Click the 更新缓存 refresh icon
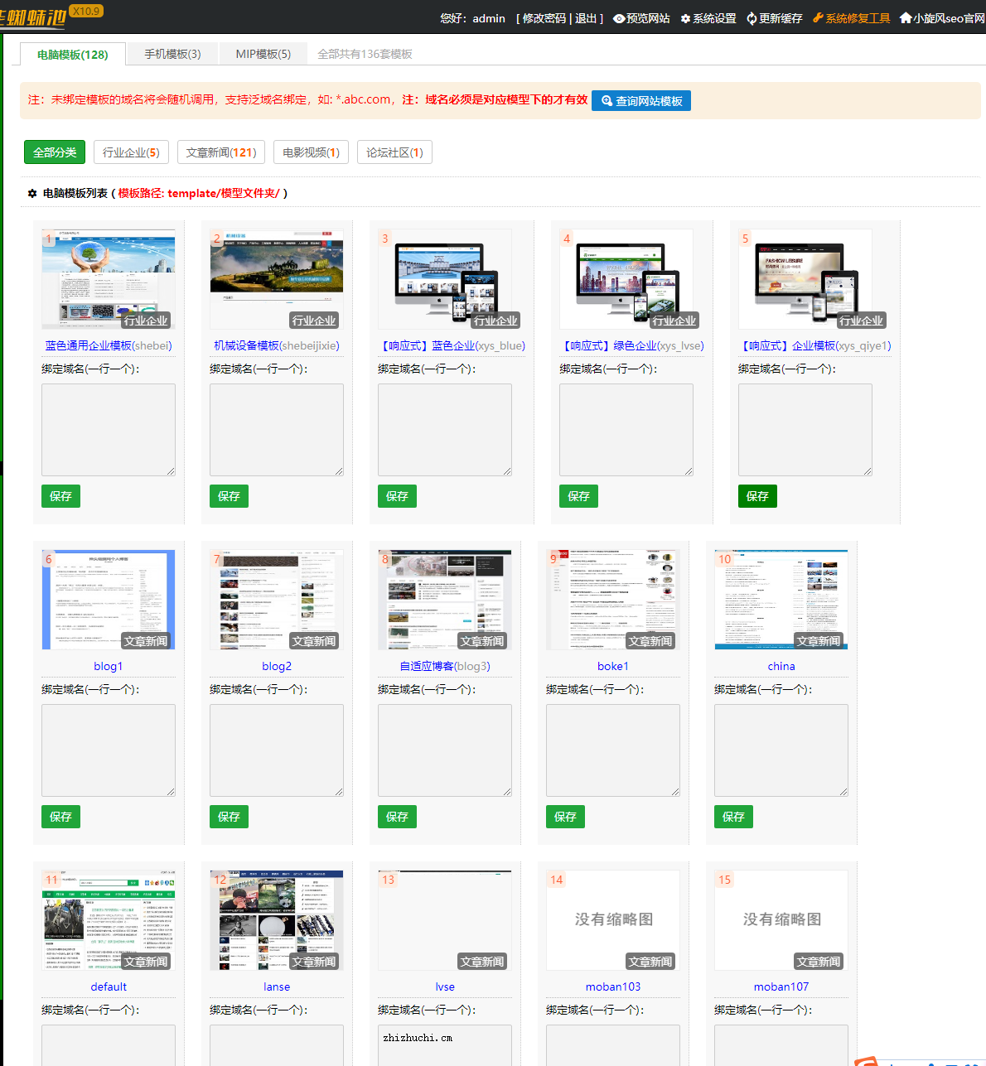The width and height of the screenshot is (986, 1066). tap(752, 18)
